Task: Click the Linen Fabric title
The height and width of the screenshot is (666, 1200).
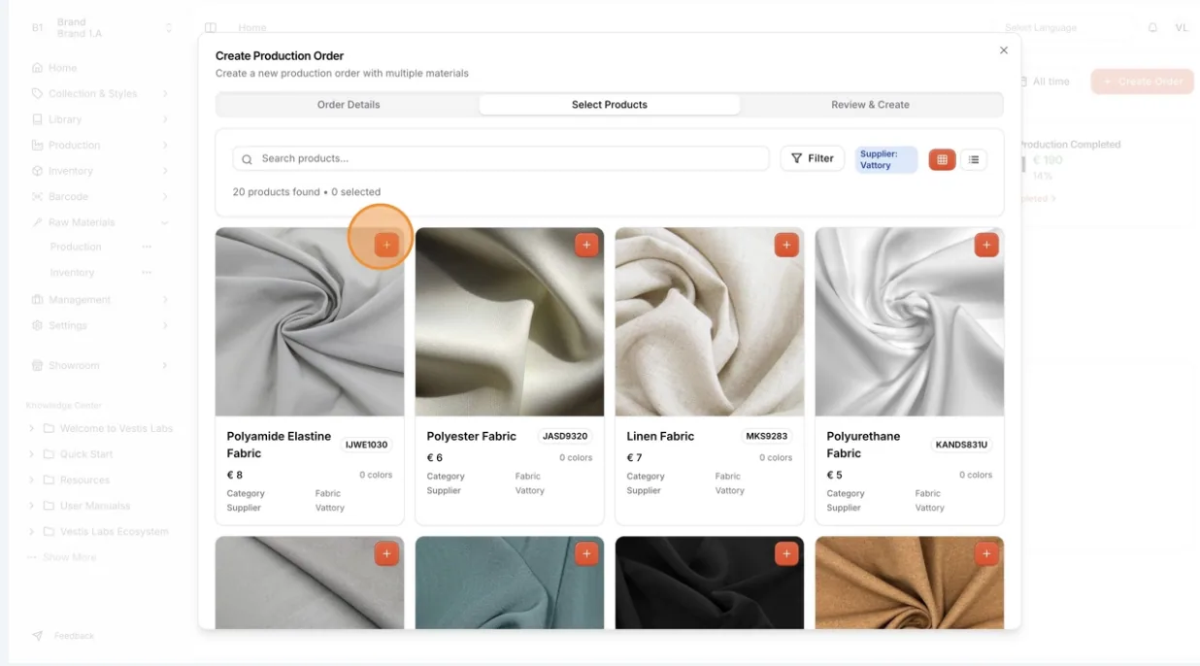Action: [660, 437]
